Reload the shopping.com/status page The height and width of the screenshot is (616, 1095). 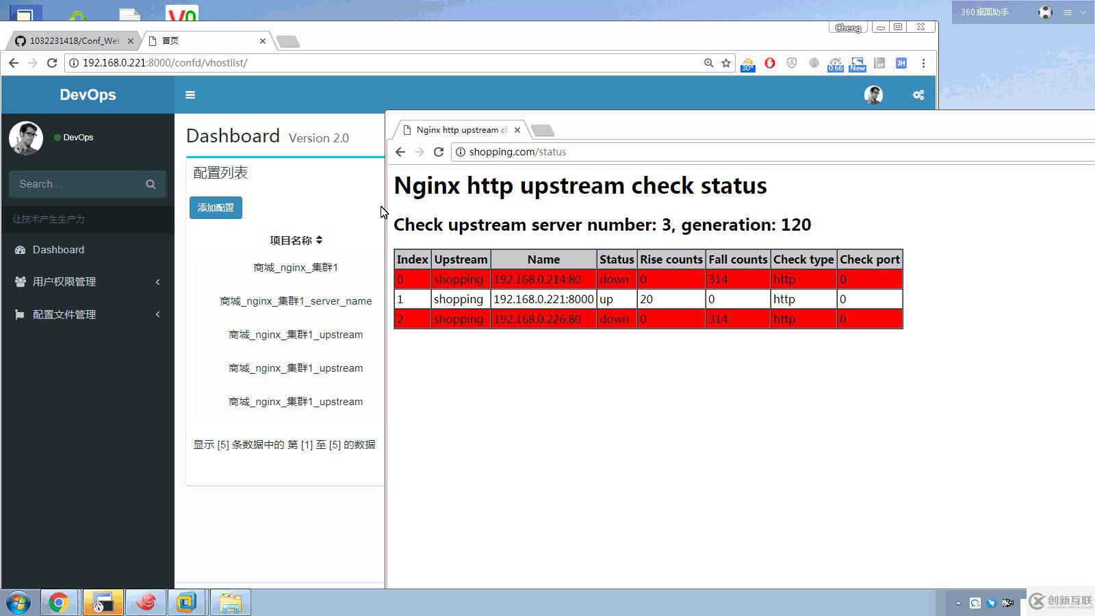(x=439, y=152)
